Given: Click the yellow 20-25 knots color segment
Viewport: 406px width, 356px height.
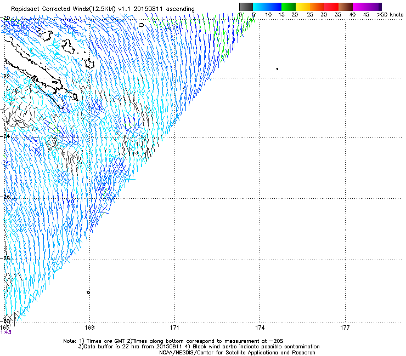Looking at the screenshot, I should pos(303,7).
